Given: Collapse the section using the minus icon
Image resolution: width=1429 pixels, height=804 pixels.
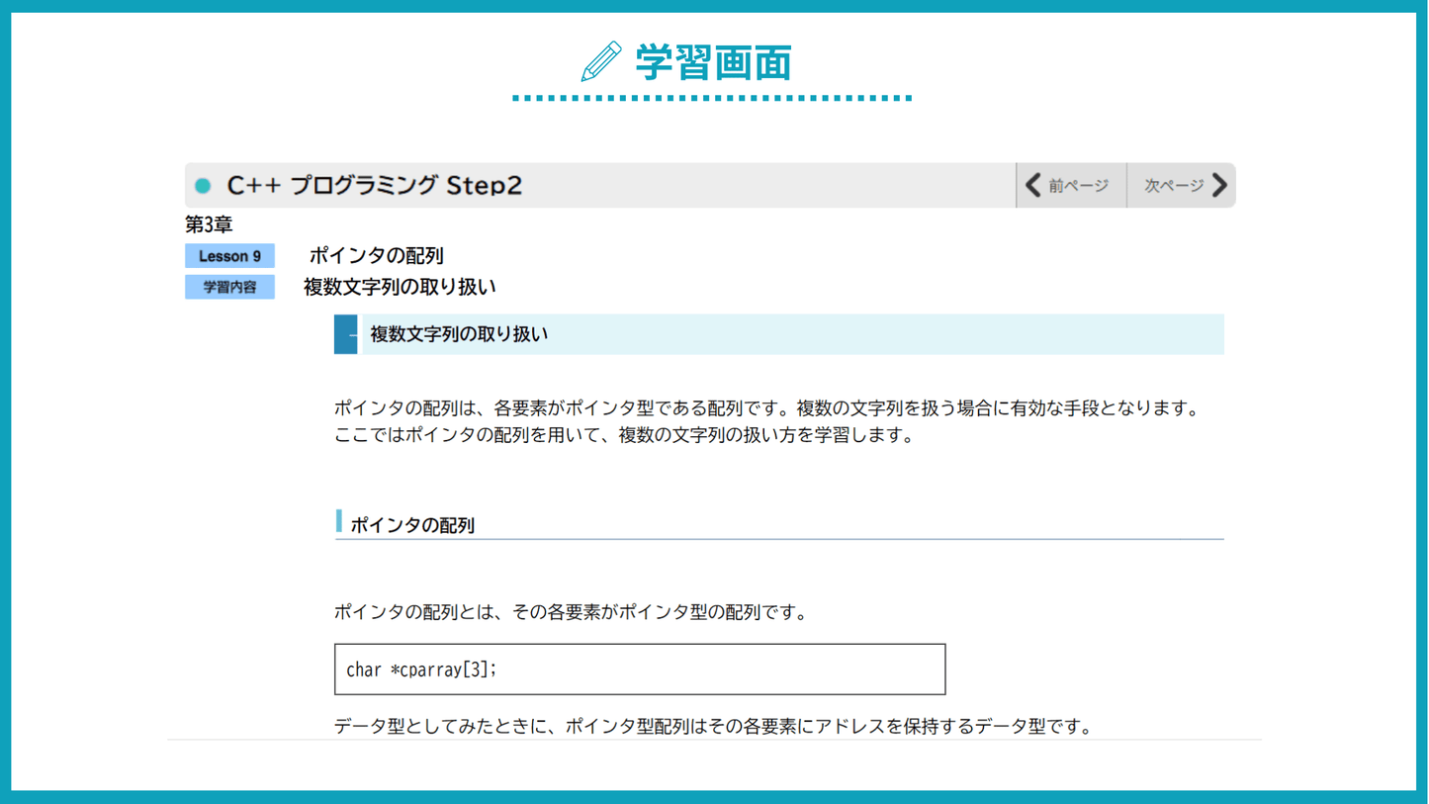Looking at the screenshot, I should click(347, 335).
